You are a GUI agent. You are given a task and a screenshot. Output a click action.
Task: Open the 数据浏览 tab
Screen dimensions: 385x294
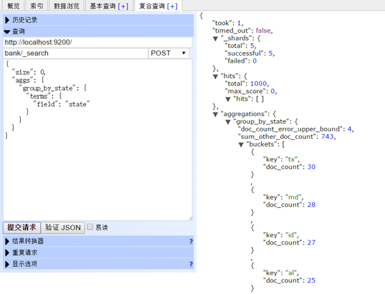(x=67, y=6)
